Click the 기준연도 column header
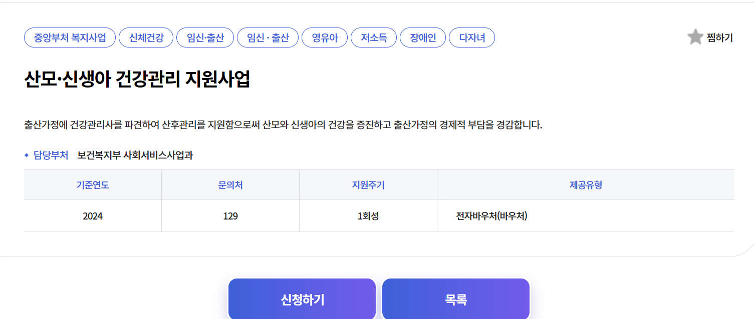The image size is (754, 319). pyautogui.click(x=92, y=184)
